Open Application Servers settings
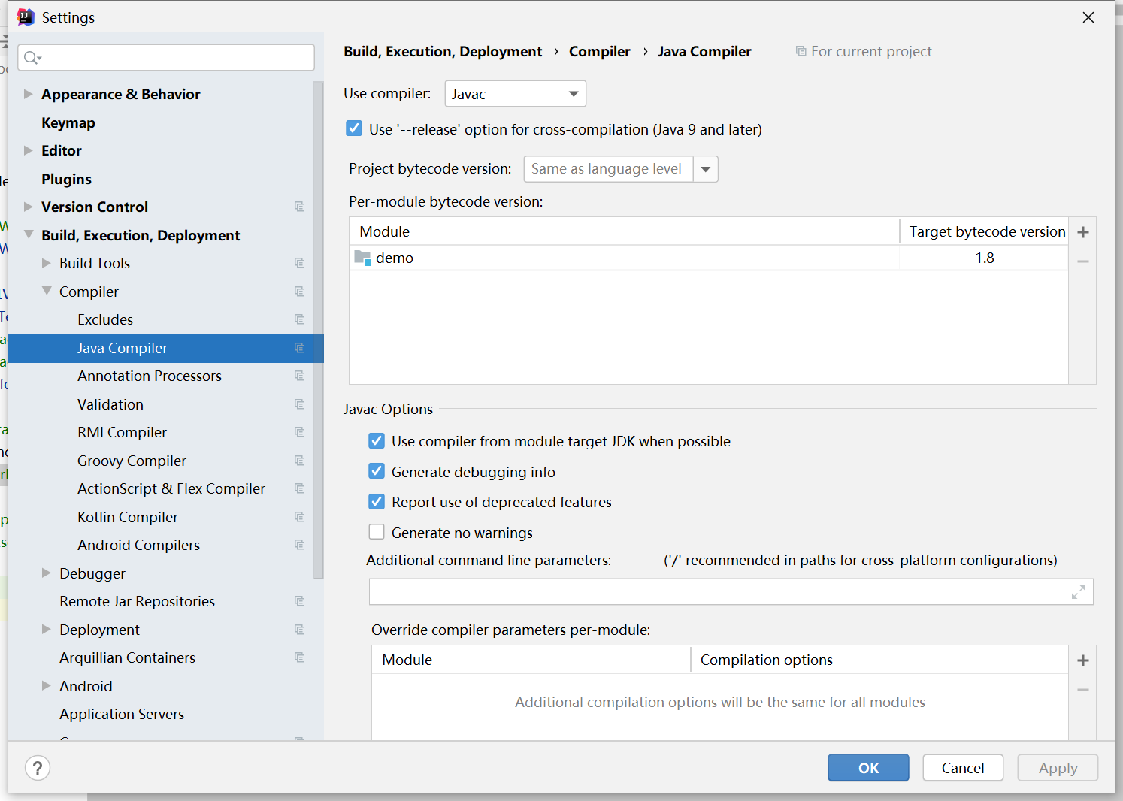This screenshot has height=801, width=1123. (x=122, y=714)
